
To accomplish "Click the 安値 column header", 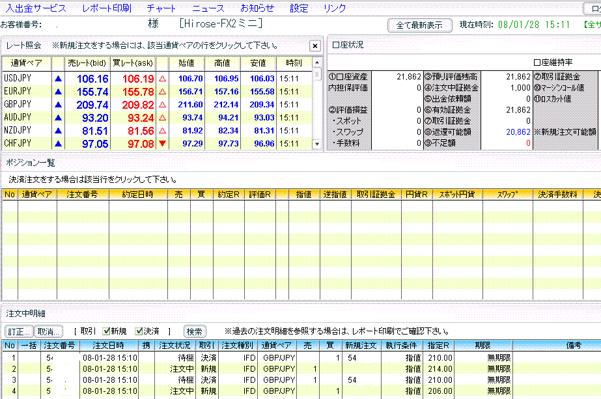I will pyautogui.click(x=259, y=63).
